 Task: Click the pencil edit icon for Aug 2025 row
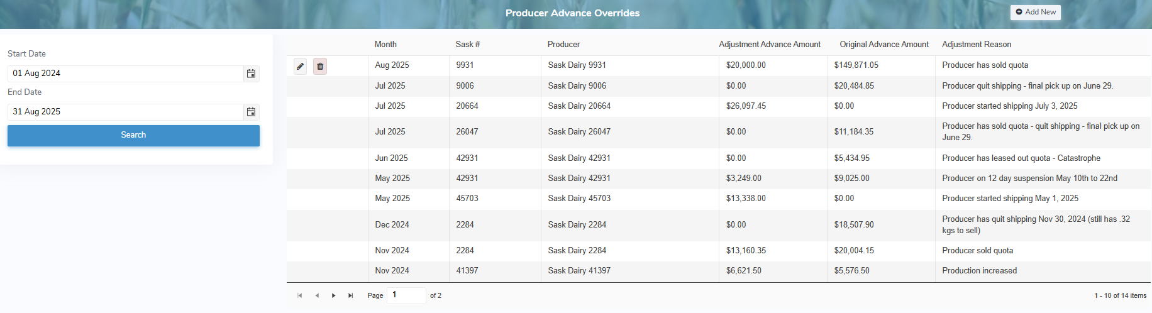(301, 66)
